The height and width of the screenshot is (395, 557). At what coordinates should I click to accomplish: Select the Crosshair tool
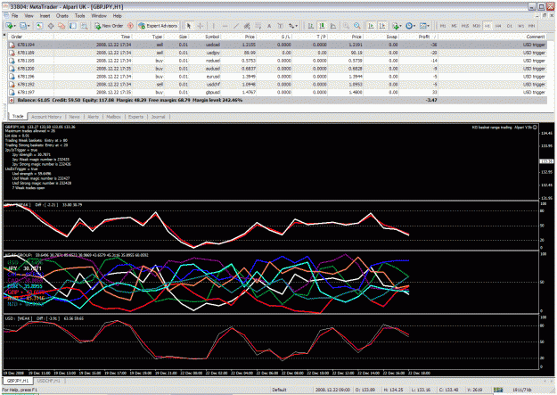[201, 26]
